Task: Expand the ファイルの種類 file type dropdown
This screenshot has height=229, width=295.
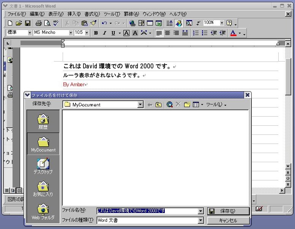Action: [201, 220]
